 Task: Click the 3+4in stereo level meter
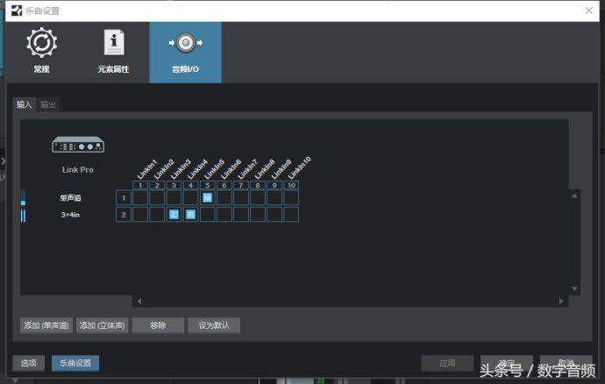click(23, 216)
